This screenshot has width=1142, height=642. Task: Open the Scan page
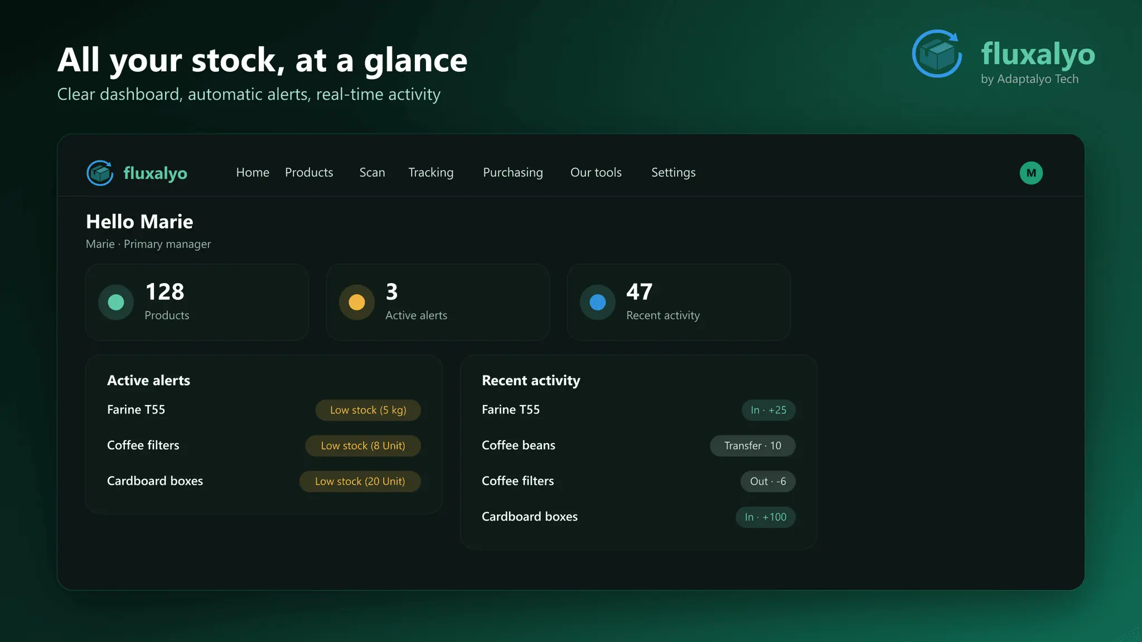[x=372, y=173]
